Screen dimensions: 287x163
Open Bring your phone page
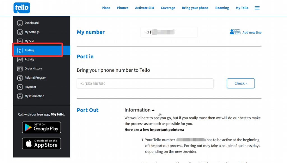pos(195,8)
